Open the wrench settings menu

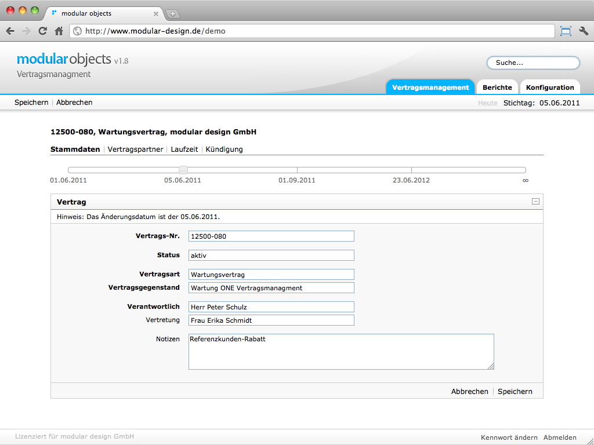pyautogui.click(x=583, y=31)
